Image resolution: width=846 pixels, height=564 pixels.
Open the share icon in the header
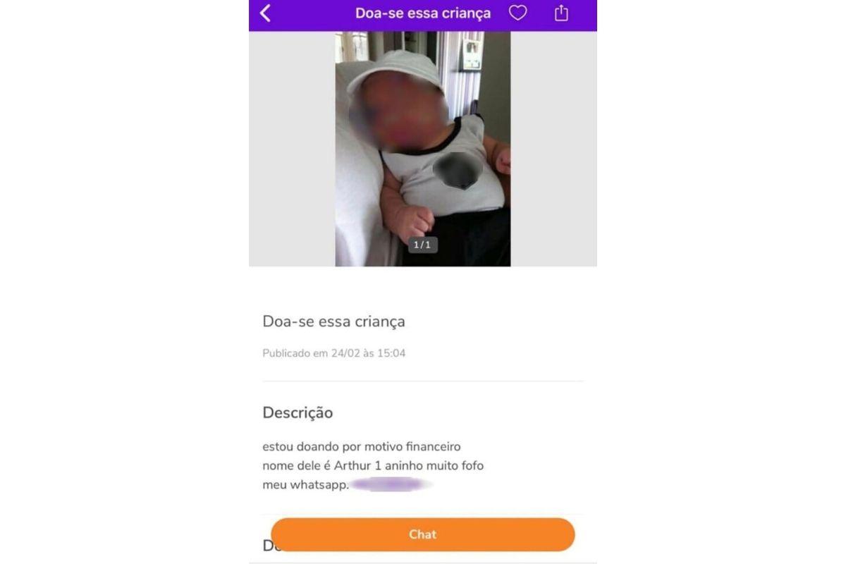click(x=561, y=13)
